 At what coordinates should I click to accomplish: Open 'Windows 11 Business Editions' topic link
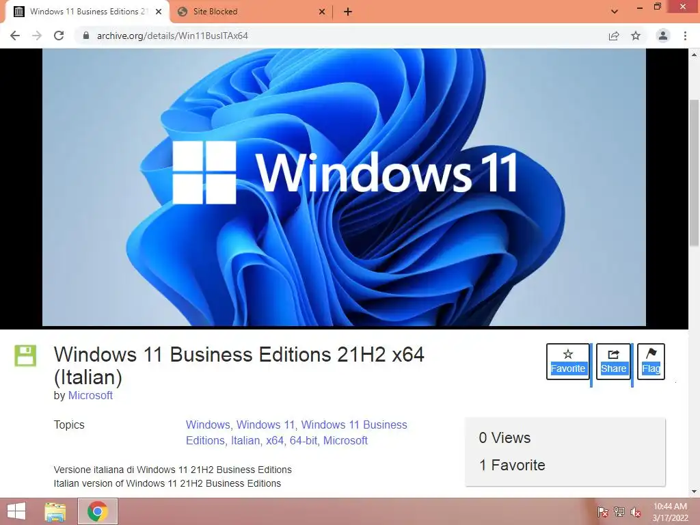(x=297, y=433)
